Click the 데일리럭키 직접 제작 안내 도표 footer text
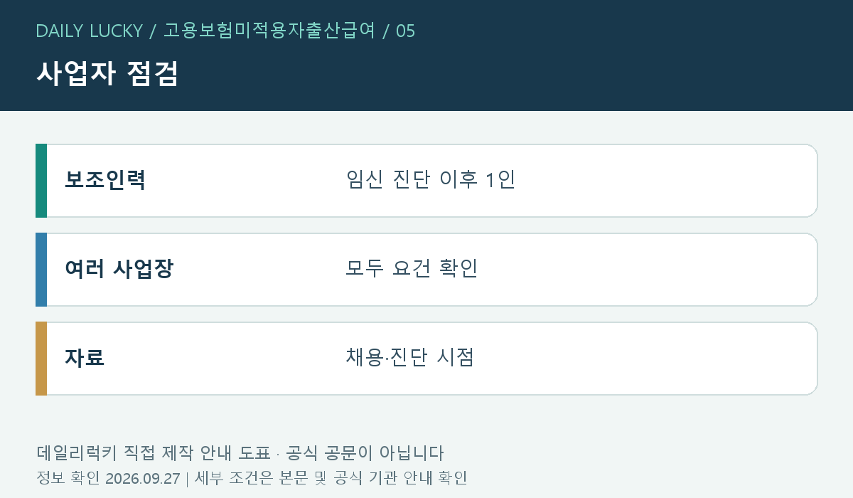Screen dimensions: 853x498 point(153,453)
